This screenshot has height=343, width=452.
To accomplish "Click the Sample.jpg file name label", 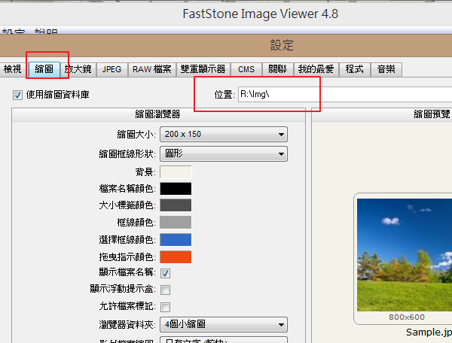I will pos(429,332).
